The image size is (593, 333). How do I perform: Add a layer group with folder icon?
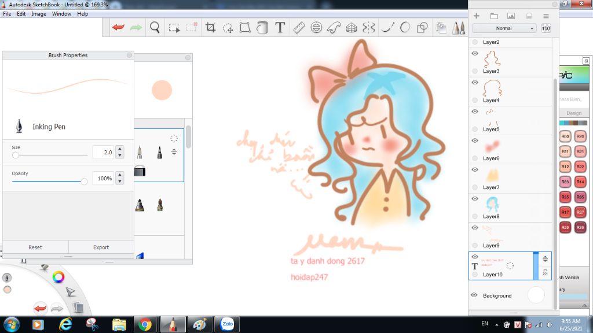pyautogui.click(x=494, y=16)
